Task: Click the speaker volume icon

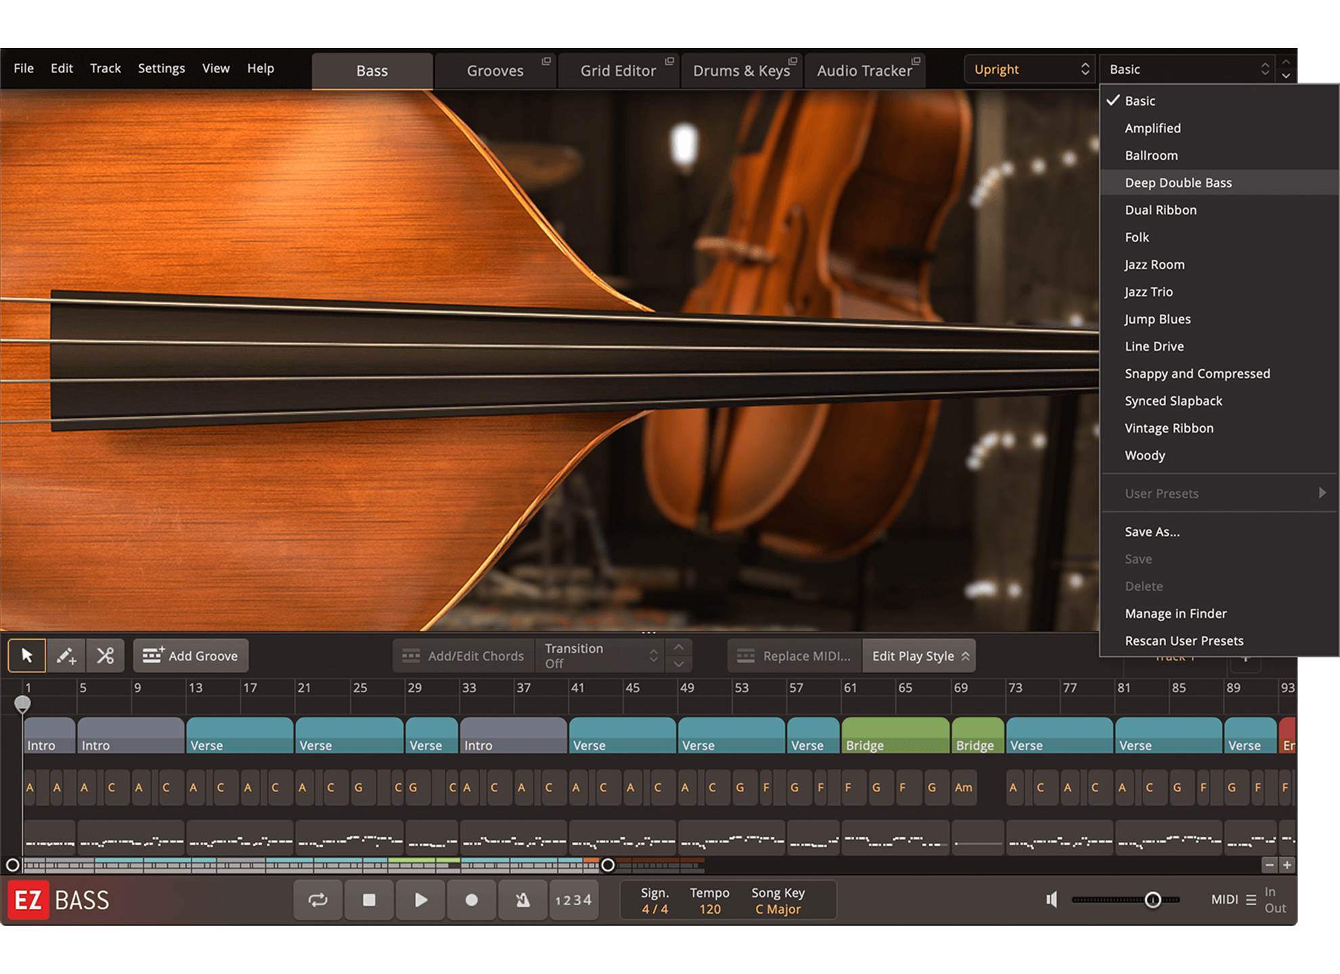Action: (1052, 899)
